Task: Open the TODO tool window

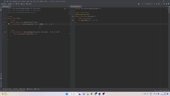Action: [x=16, y=89]
